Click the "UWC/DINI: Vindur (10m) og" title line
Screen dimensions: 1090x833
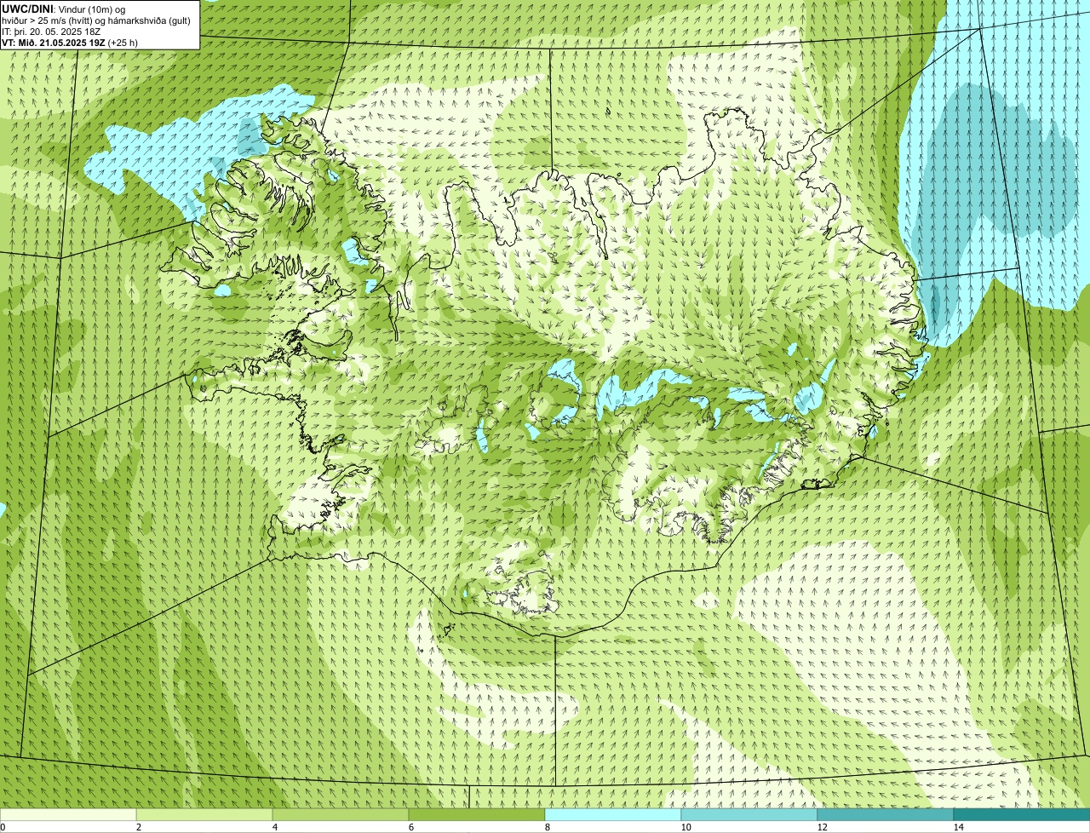click(x=63, y=9)
